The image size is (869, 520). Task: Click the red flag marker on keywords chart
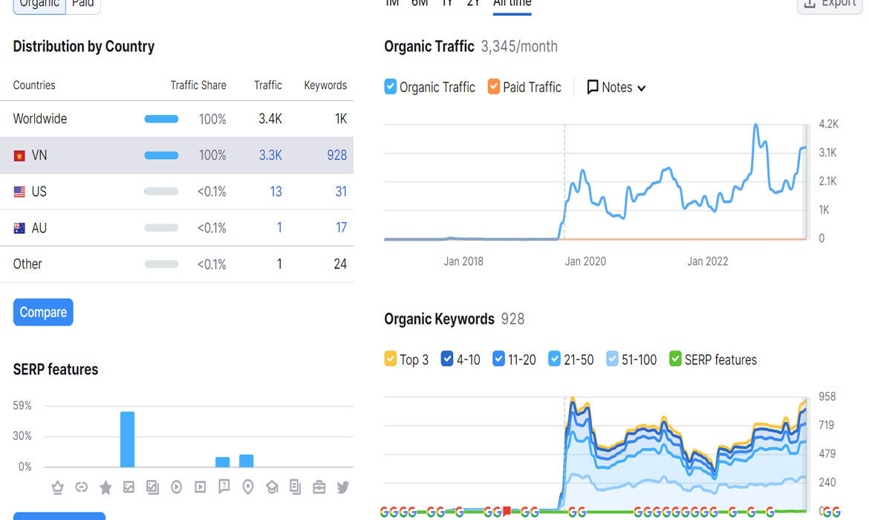[507, 510]
